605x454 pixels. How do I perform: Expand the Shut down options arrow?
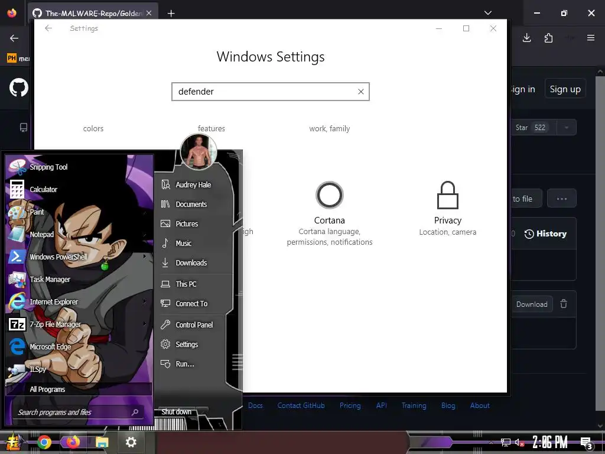coord(203,411)
